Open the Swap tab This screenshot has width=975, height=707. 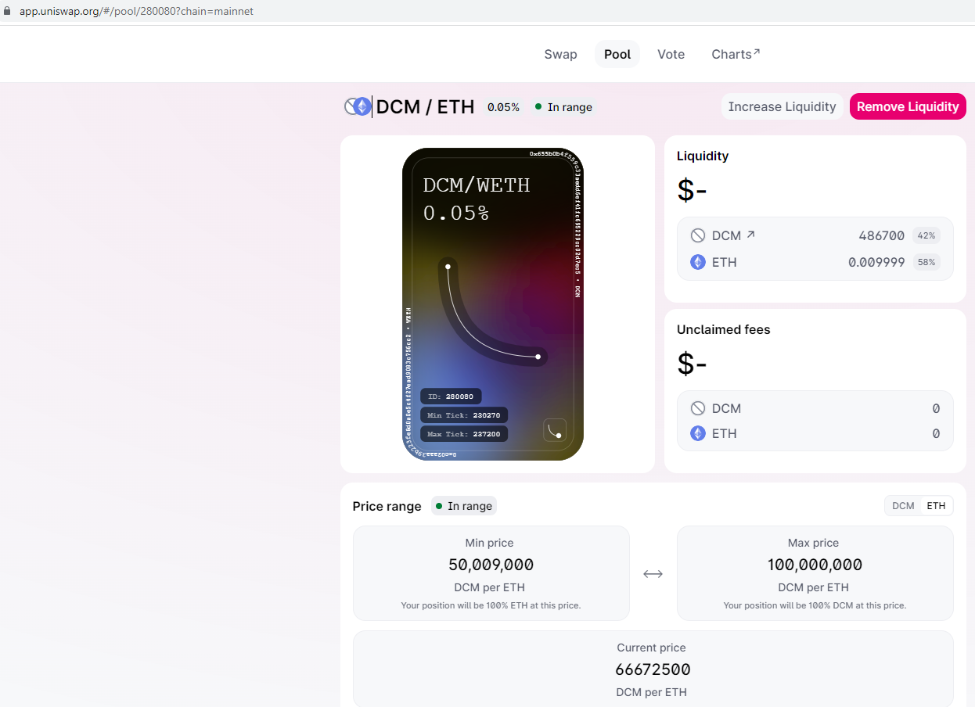[560, 54]
